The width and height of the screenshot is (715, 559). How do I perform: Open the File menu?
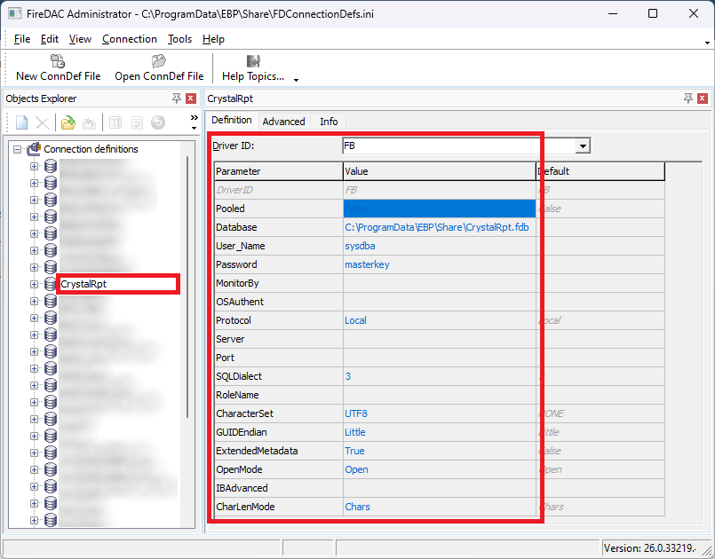(22, 39)
